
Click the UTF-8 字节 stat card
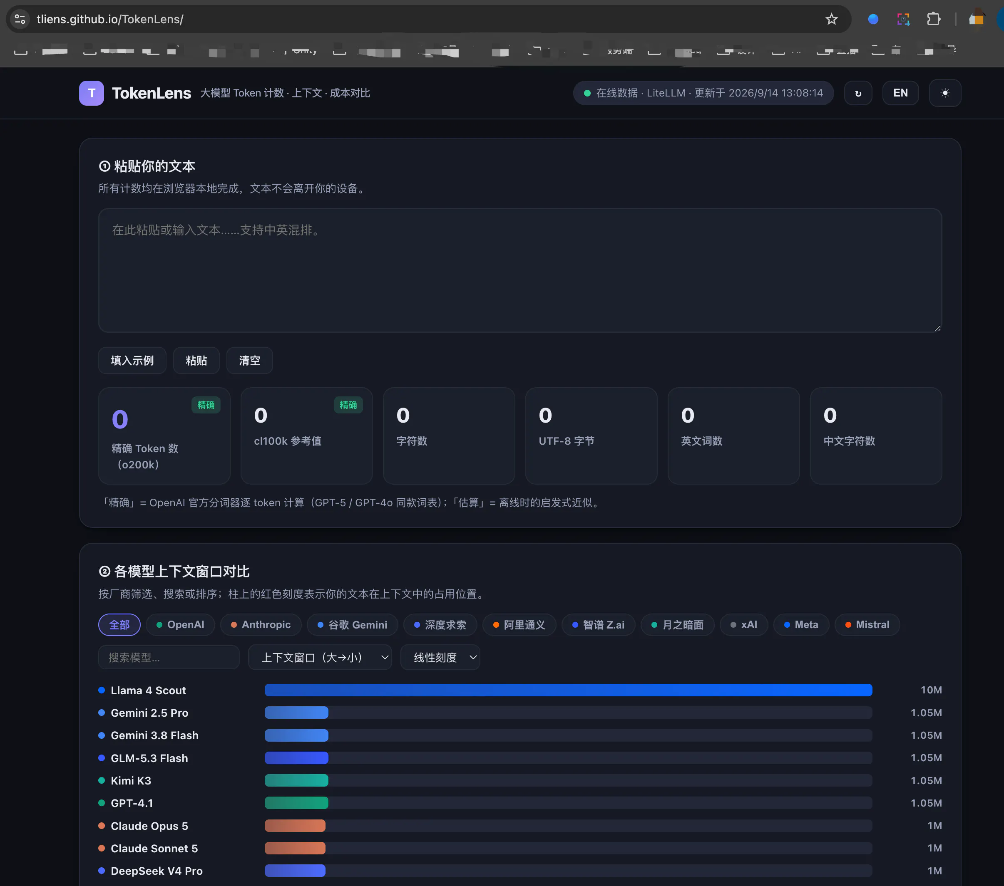click(x=591, y=436)
